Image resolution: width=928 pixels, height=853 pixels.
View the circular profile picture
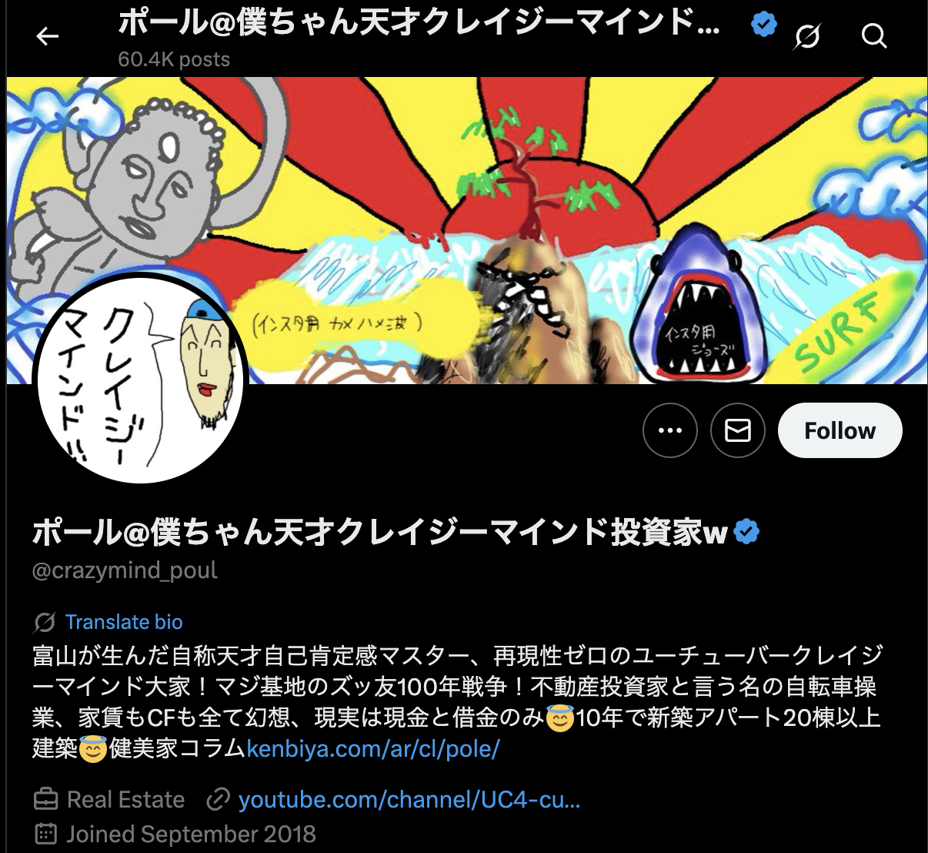coord(140,378)
